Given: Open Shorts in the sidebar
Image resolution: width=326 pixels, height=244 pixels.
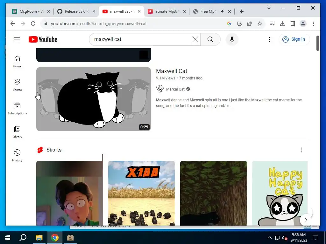Looking at the screenshot, I should [17, 85].
